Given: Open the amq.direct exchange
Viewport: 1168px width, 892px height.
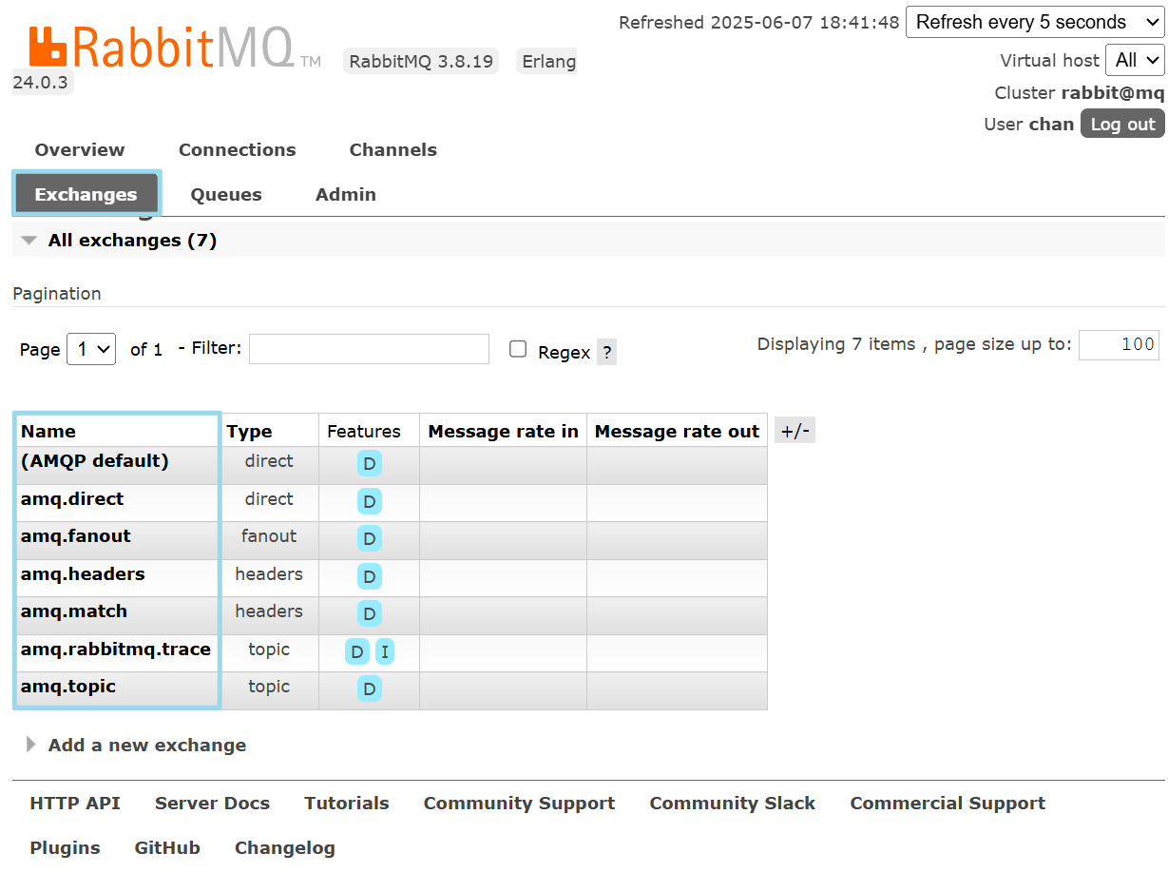Looking at the screenshot, I should (72, 499).
